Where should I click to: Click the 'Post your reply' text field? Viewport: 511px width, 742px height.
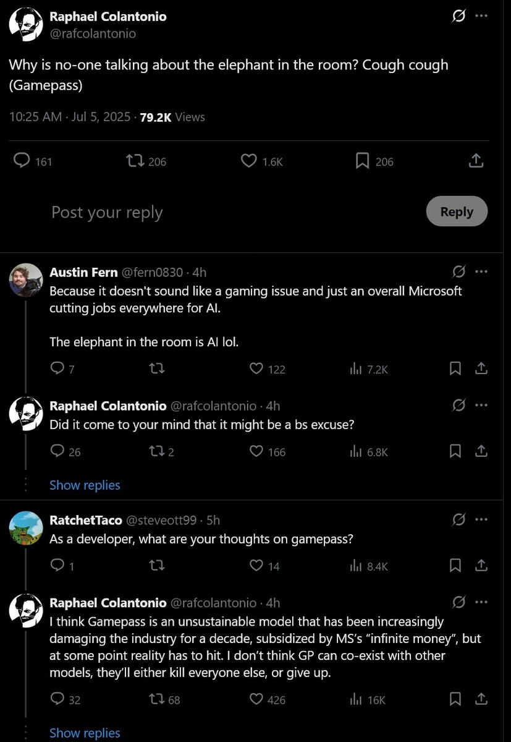[107, 212]
